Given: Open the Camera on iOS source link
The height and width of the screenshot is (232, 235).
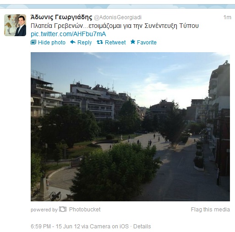Looking at the screenshot, I should click(x=109, y=227).
